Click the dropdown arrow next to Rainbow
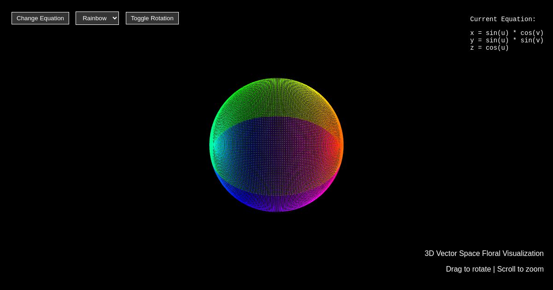The image size is (553, 290). (113, 18)
